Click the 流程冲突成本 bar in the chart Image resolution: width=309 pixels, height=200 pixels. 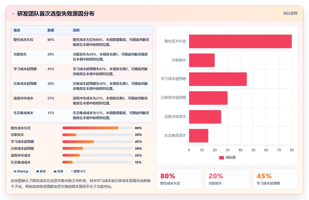pyautogui.click(x=205, y=117)
